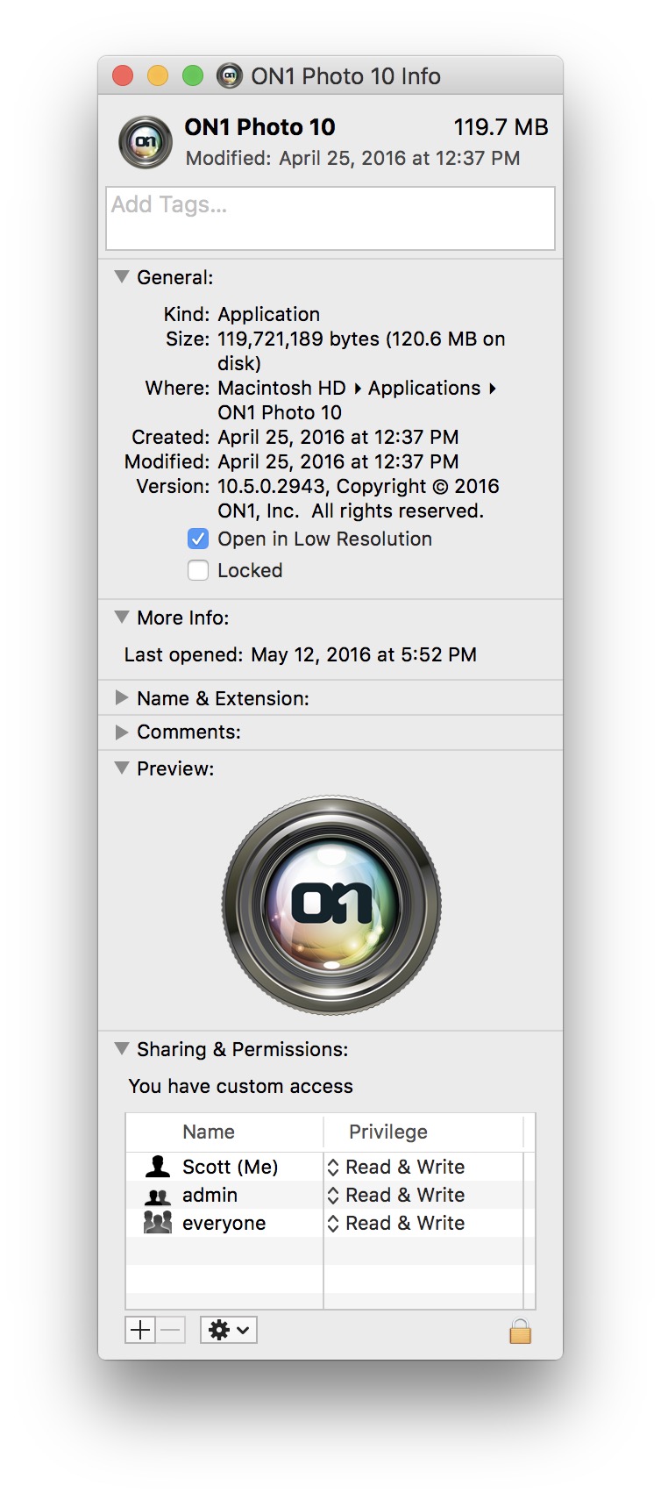Change privilege for Scott (Me)
The image size is (661, 1500).
pos(396,1167)
